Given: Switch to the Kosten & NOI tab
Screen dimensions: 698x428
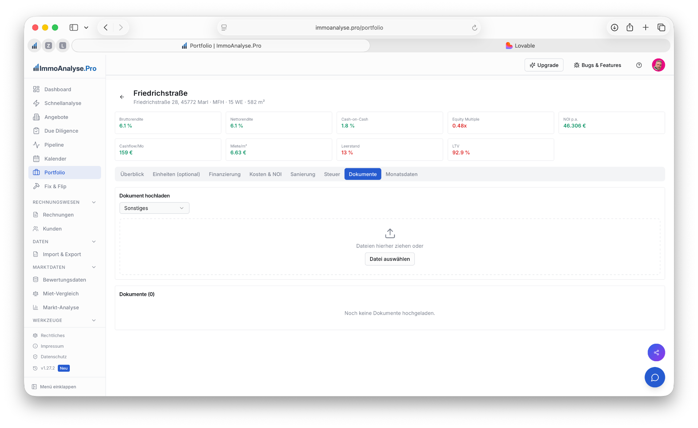Looking at the screenshot, I should tap(265, 174).
